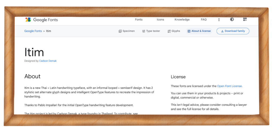Viewport: 272px width, 132px height.
Task: Open the Knowledge navigation item
Action: click(182, 20)
